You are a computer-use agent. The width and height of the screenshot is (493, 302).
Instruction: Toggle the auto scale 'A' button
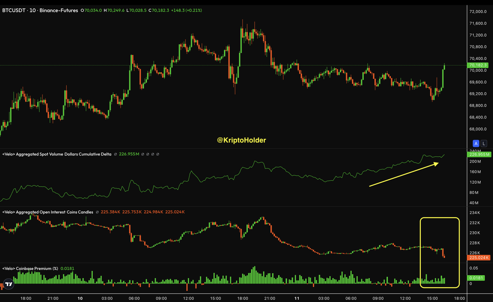pos(476,143)
